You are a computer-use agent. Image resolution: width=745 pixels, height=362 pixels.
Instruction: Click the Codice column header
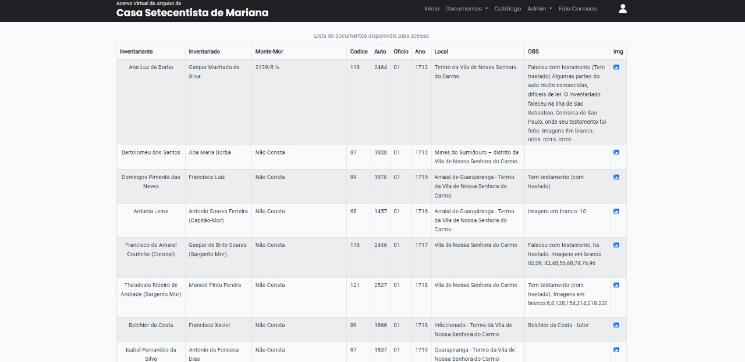click(359, 52)
